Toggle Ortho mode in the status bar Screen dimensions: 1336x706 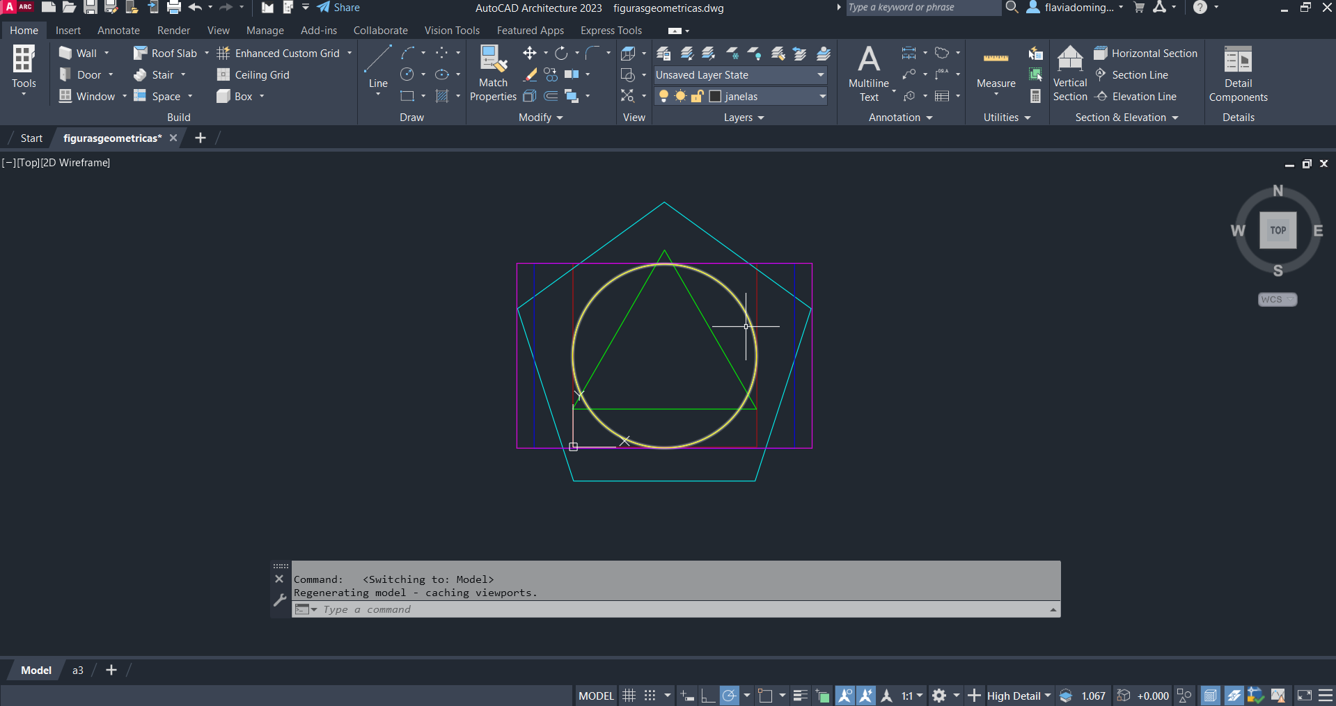click(x=708, y=696)
